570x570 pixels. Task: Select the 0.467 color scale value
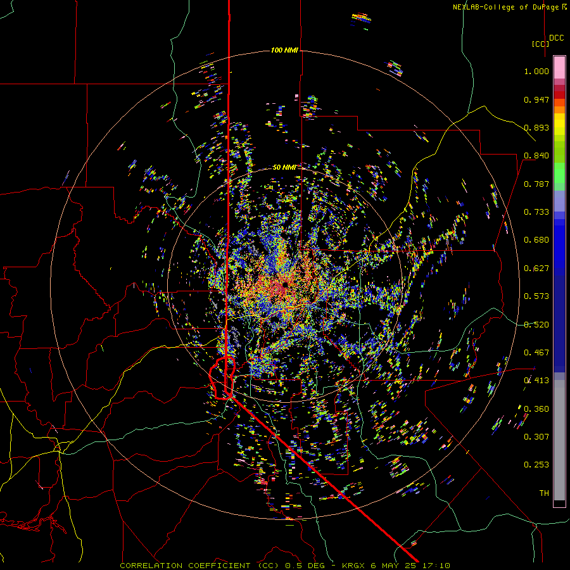[x=536, y=353]
